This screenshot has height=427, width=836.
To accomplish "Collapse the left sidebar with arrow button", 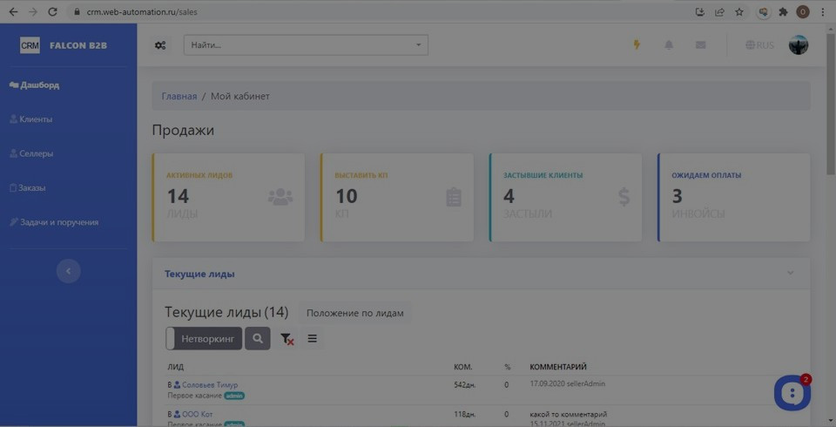I will coord(68,271).
